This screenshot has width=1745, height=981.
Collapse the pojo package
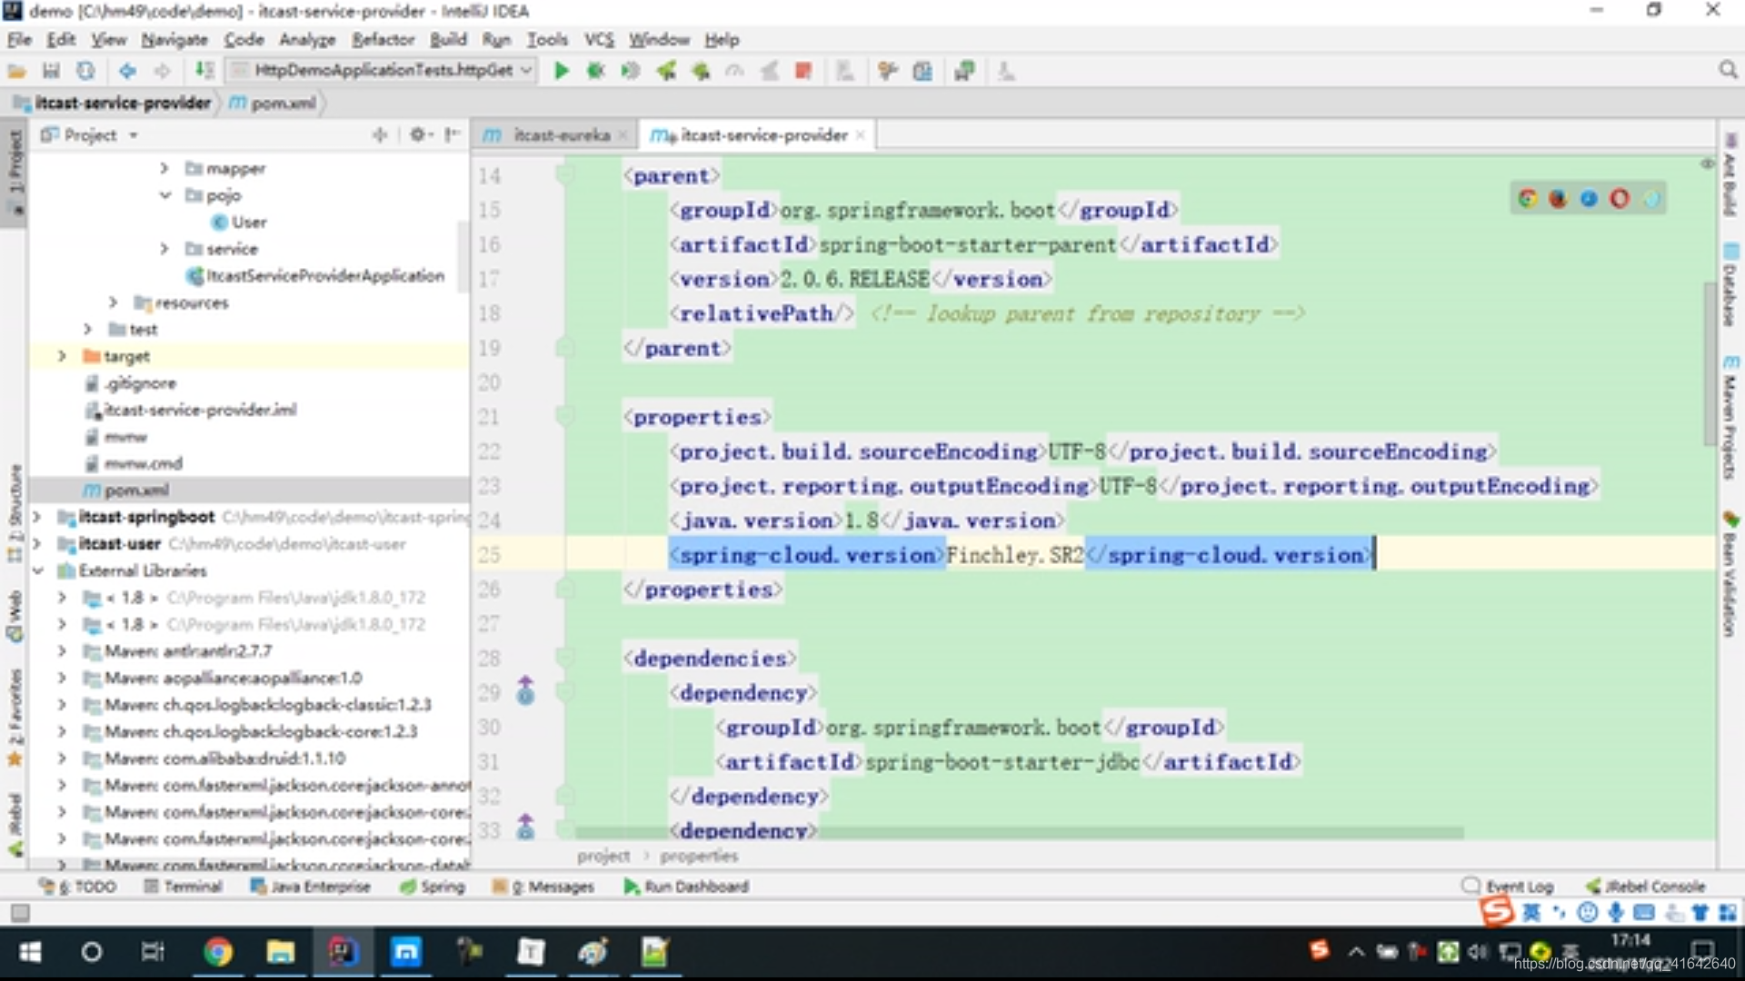coord(165,195)
